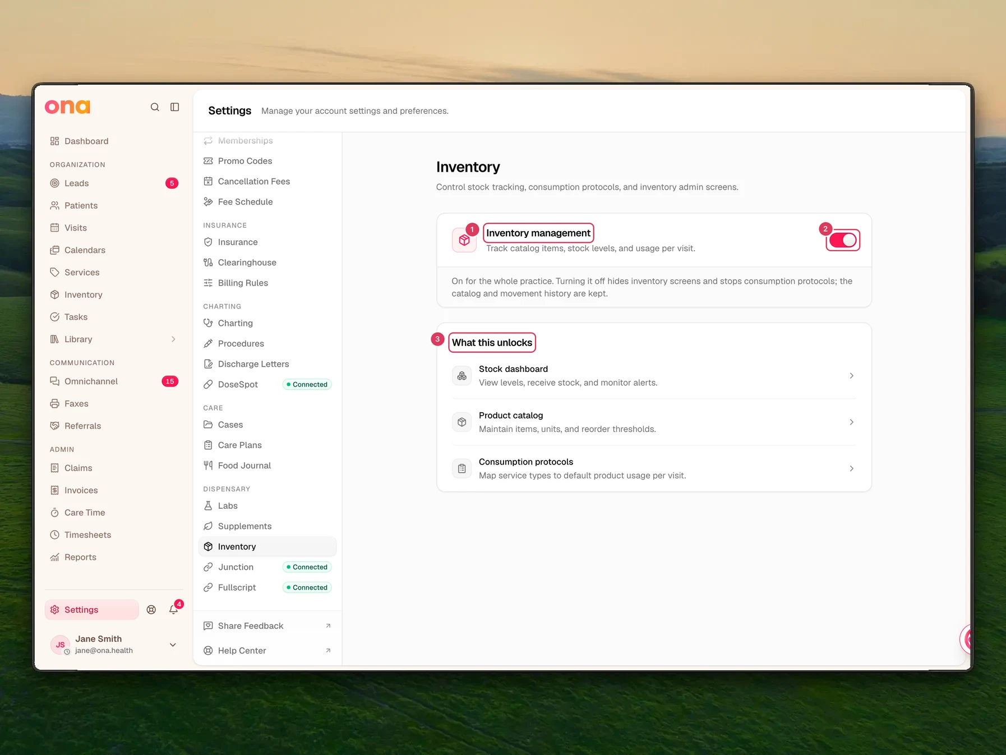Open Discharge Letters settings
The width and height of the screenshot is (1006, 755).
pos(267,365)
